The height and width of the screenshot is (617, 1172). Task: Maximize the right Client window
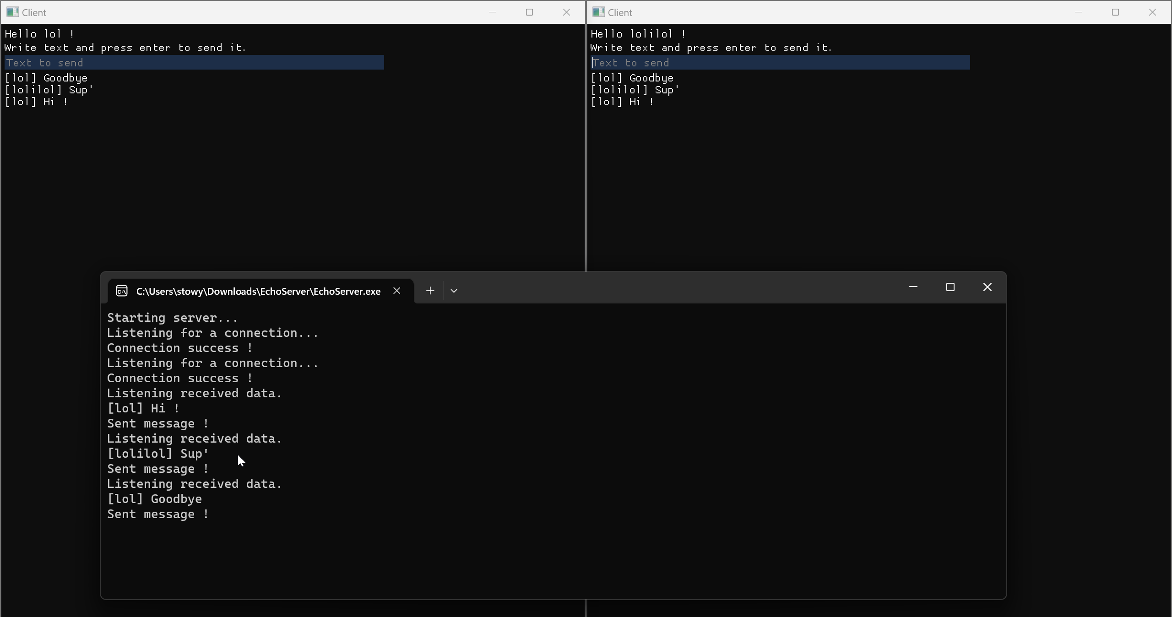(x=1116, y=12)
